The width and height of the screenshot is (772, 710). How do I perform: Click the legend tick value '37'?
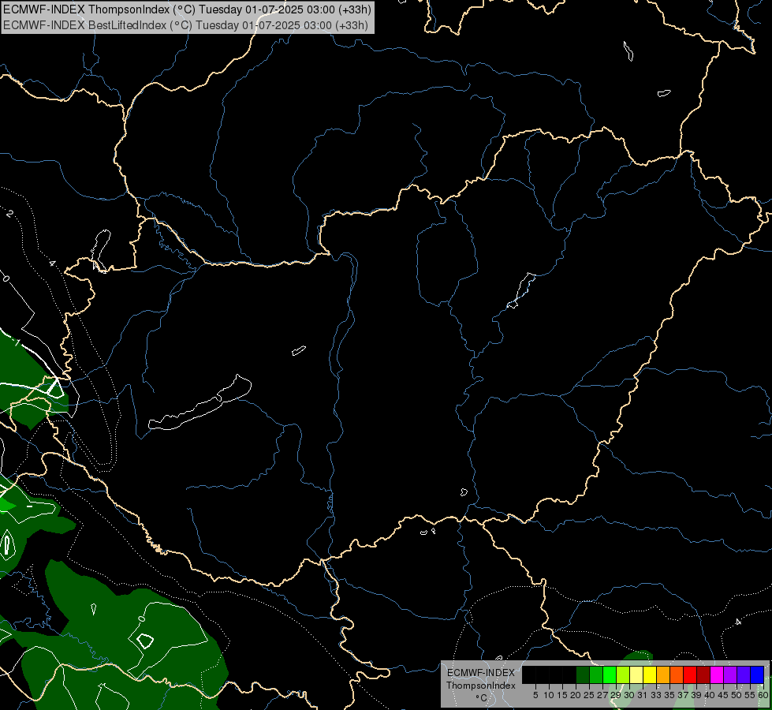point(683,695)
